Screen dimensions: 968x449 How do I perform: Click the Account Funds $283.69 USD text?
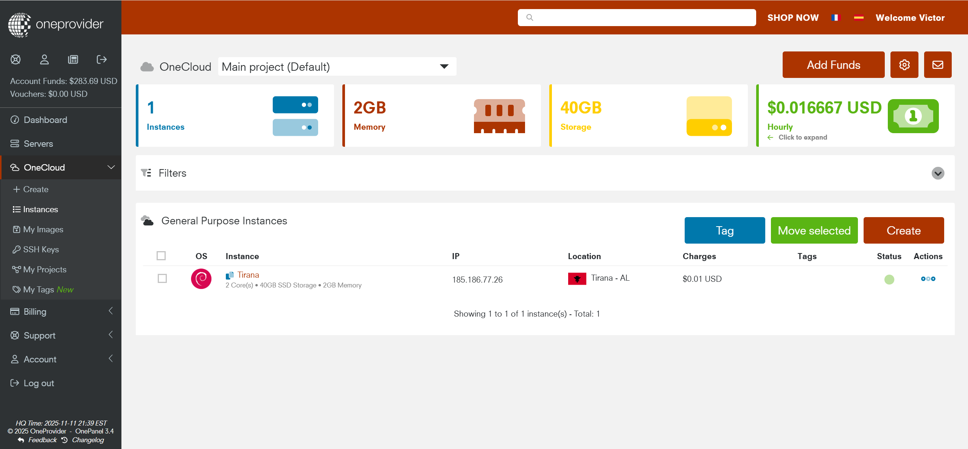pyautogui.click(x=64, y=81)
